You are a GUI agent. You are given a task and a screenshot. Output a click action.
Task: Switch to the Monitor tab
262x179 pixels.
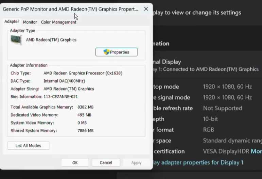point(30,22)
